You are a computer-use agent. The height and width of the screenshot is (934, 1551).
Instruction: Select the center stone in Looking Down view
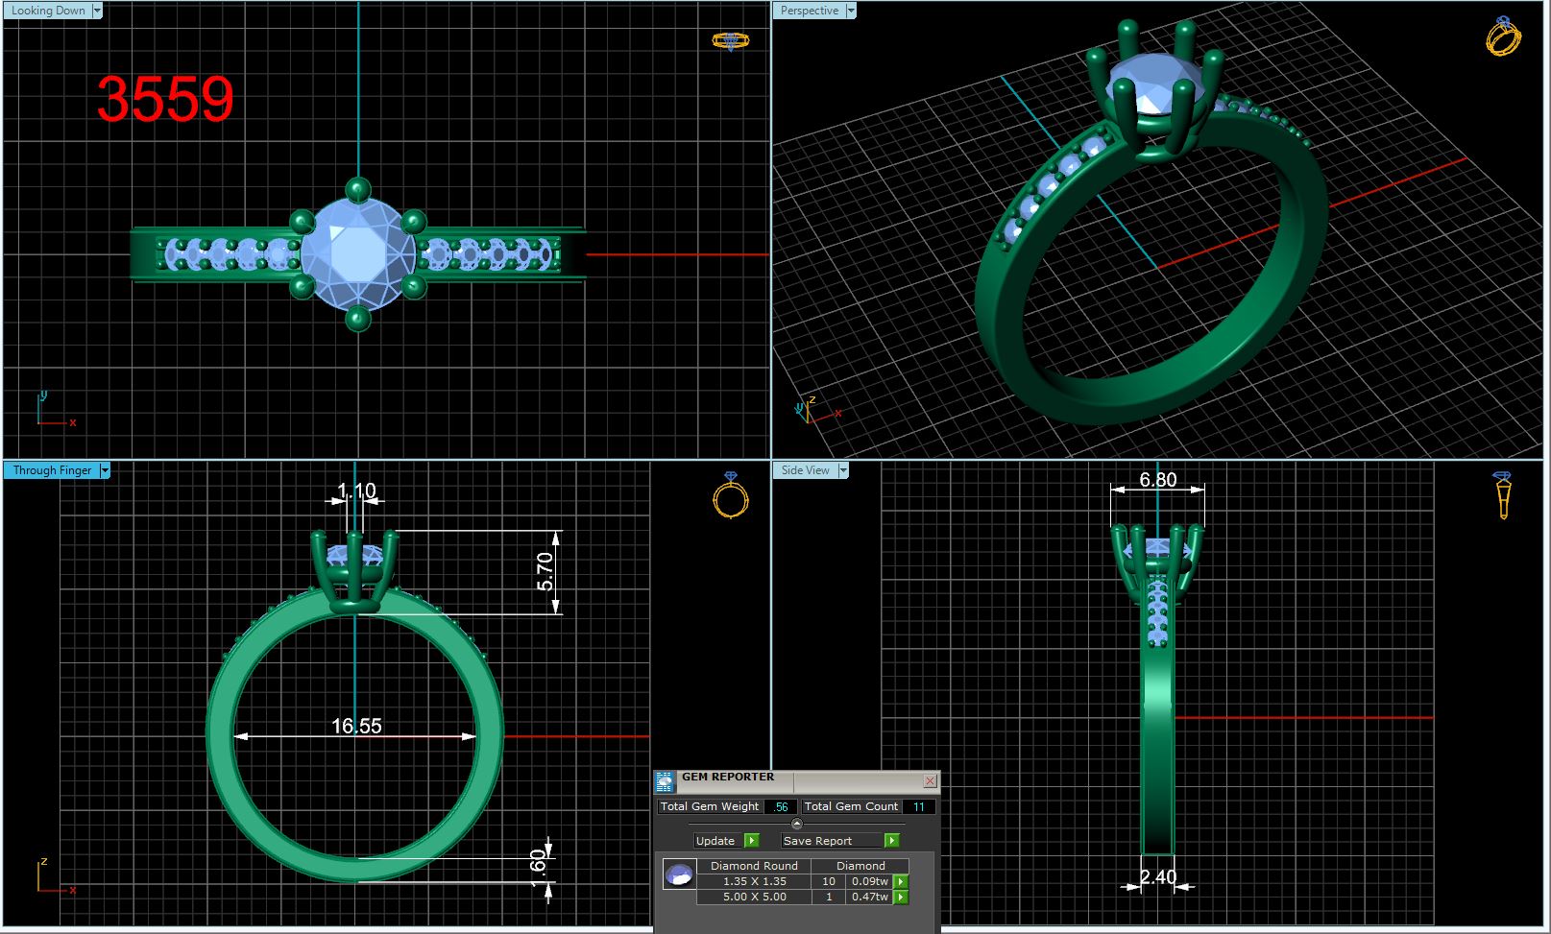pos(357,254)
